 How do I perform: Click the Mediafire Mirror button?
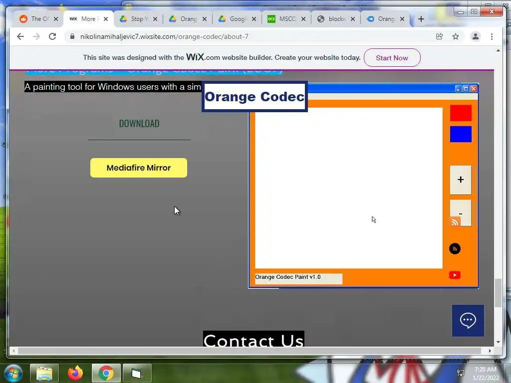point(139,168)
